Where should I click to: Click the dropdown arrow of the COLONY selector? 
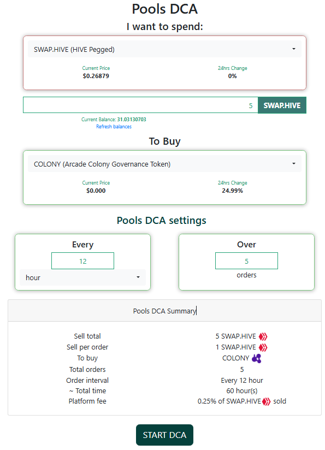(294, 164)
